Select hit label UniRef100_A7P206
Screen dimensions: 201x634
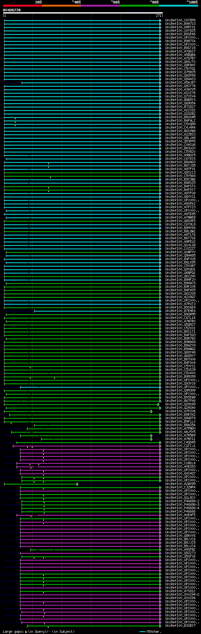tap(180, 411)
